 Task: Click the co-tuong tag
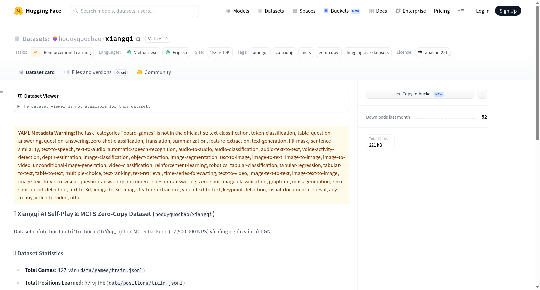285,52
